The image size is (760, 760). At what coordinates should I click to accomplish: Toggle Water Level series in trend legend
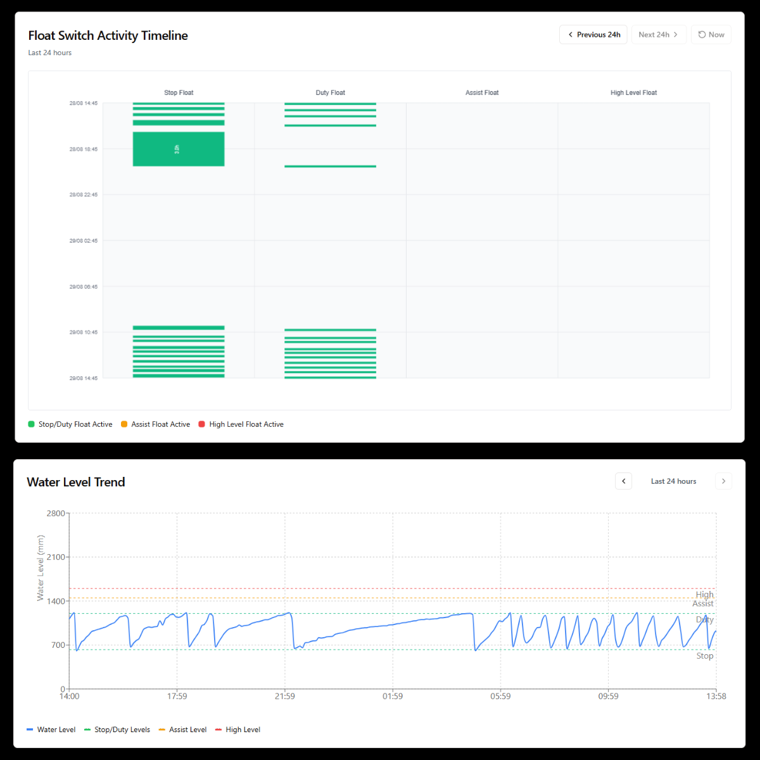tap(51, 730)
